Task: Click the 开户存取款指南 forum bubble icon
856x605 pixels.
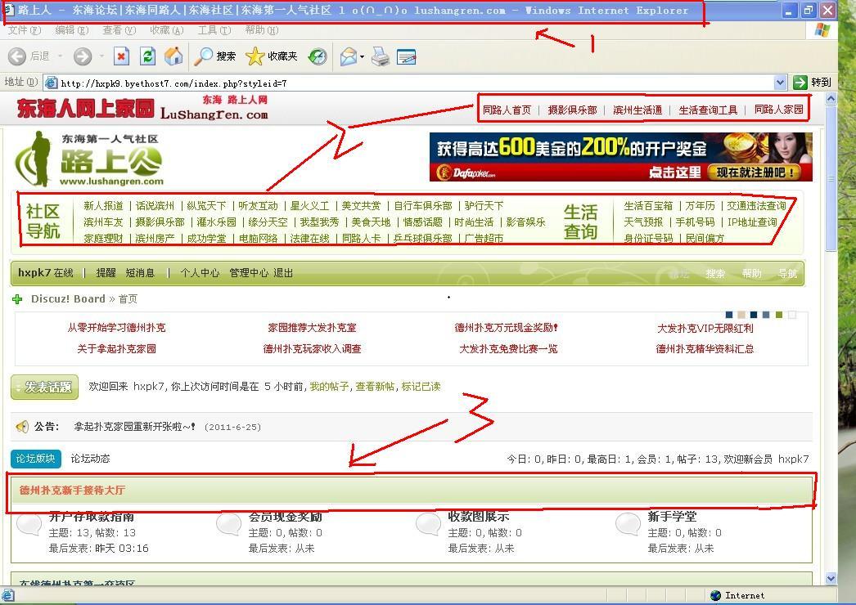Action: tap(29, 523)
